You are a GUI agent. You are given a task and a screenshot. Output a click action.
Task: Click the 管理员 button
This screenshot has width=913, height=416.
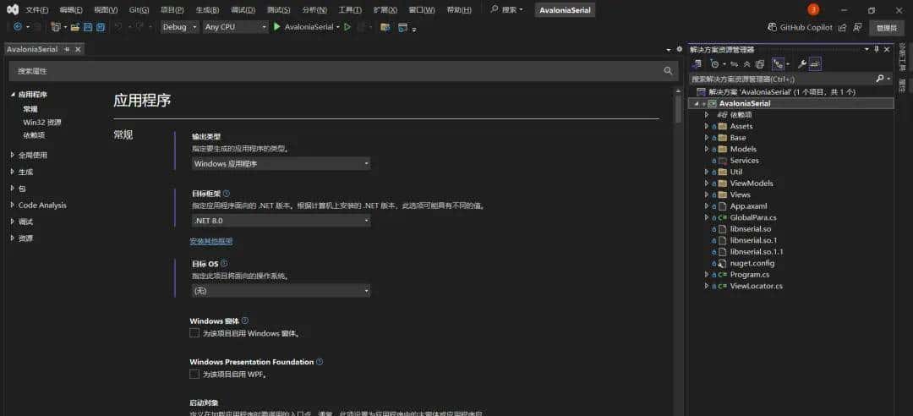pos(887,27)
